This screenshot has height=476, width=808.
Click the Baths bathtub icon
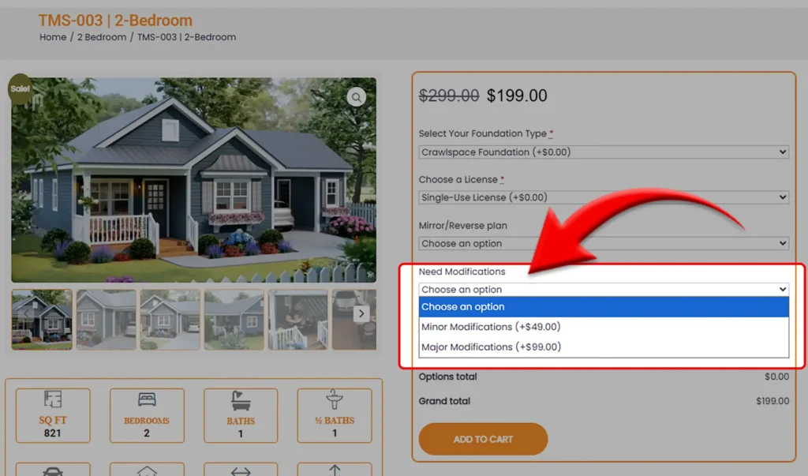(x=241, y=401)
